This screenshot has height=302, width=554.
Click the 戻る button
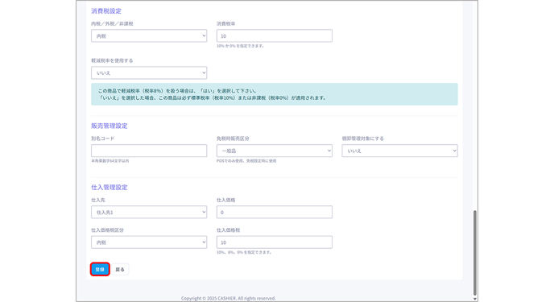point(120,270)
